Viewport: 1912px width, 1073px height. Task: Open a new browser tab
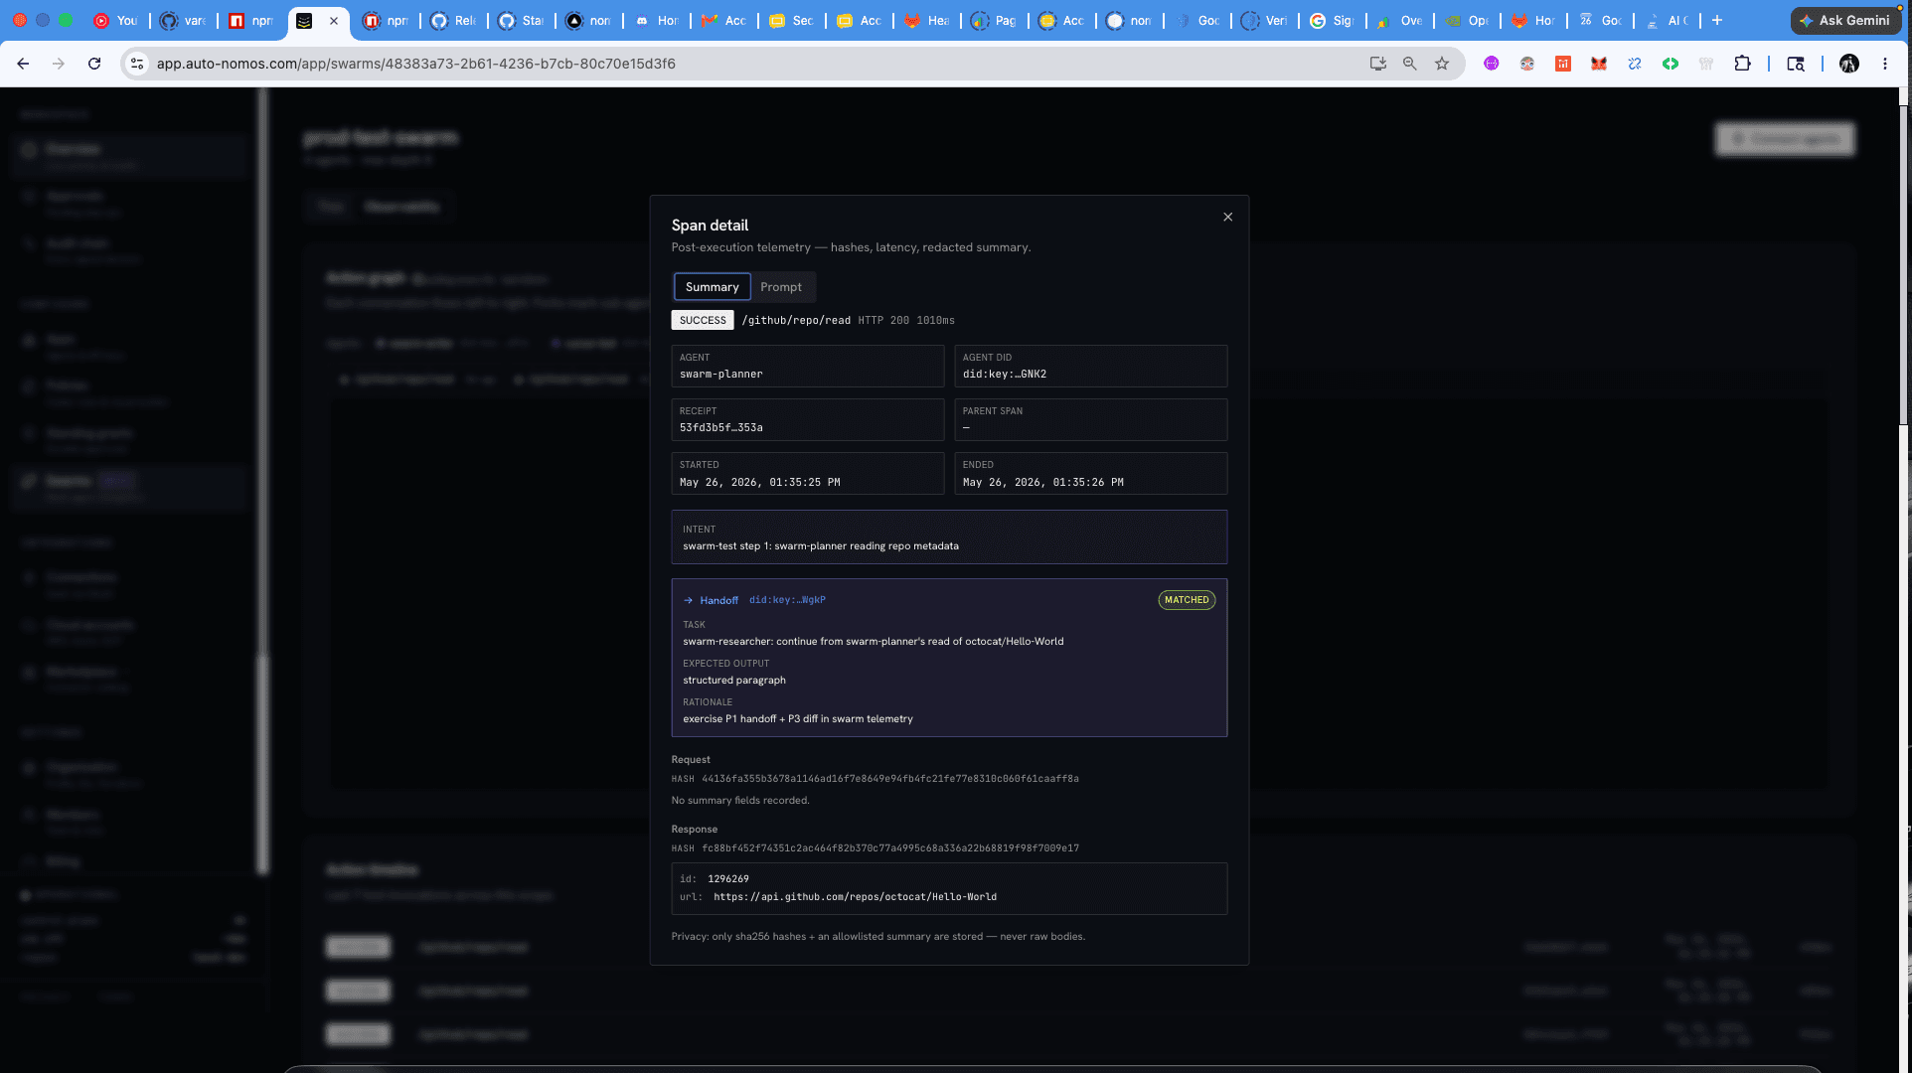1717,20
